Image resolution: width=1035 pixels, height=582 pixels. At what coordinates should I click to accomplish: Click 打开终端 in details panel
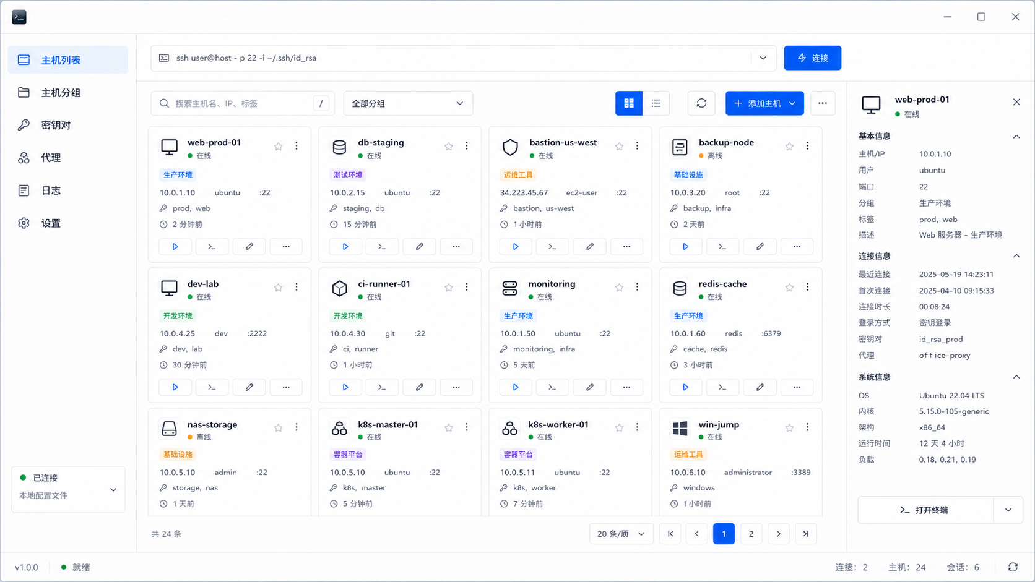[925, 510]
